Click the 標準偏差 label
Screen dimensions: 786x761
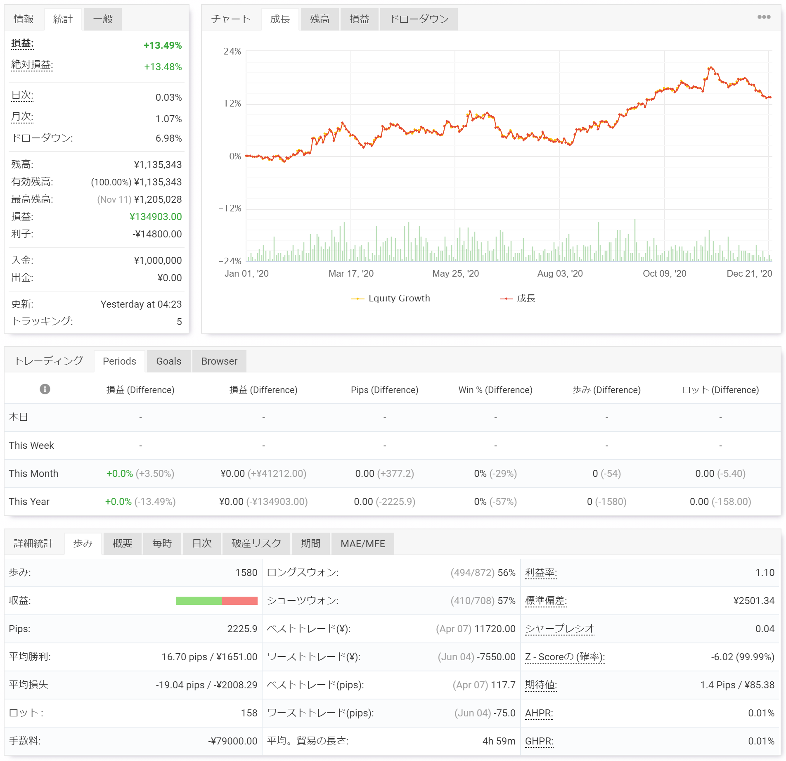pyautogui.click(x=546, y=601)
